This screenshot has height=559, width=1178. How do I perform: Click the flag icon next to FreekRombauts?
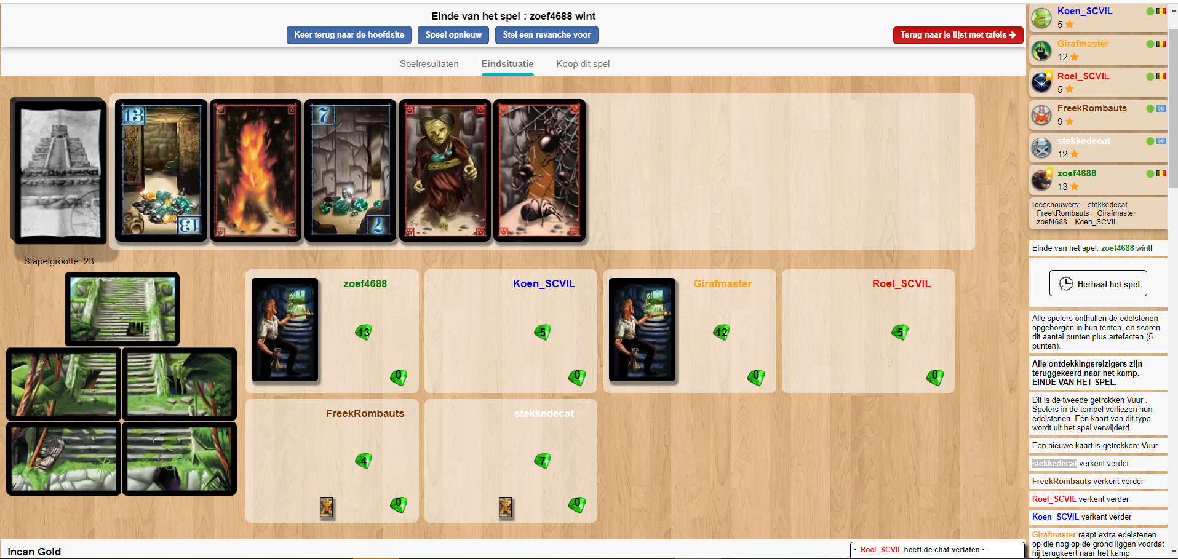point(1161,108)
